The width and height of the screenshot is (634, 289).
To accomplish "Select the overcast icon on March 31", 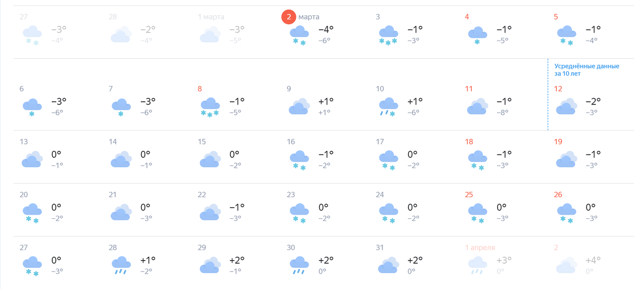I will pos(388,264).
